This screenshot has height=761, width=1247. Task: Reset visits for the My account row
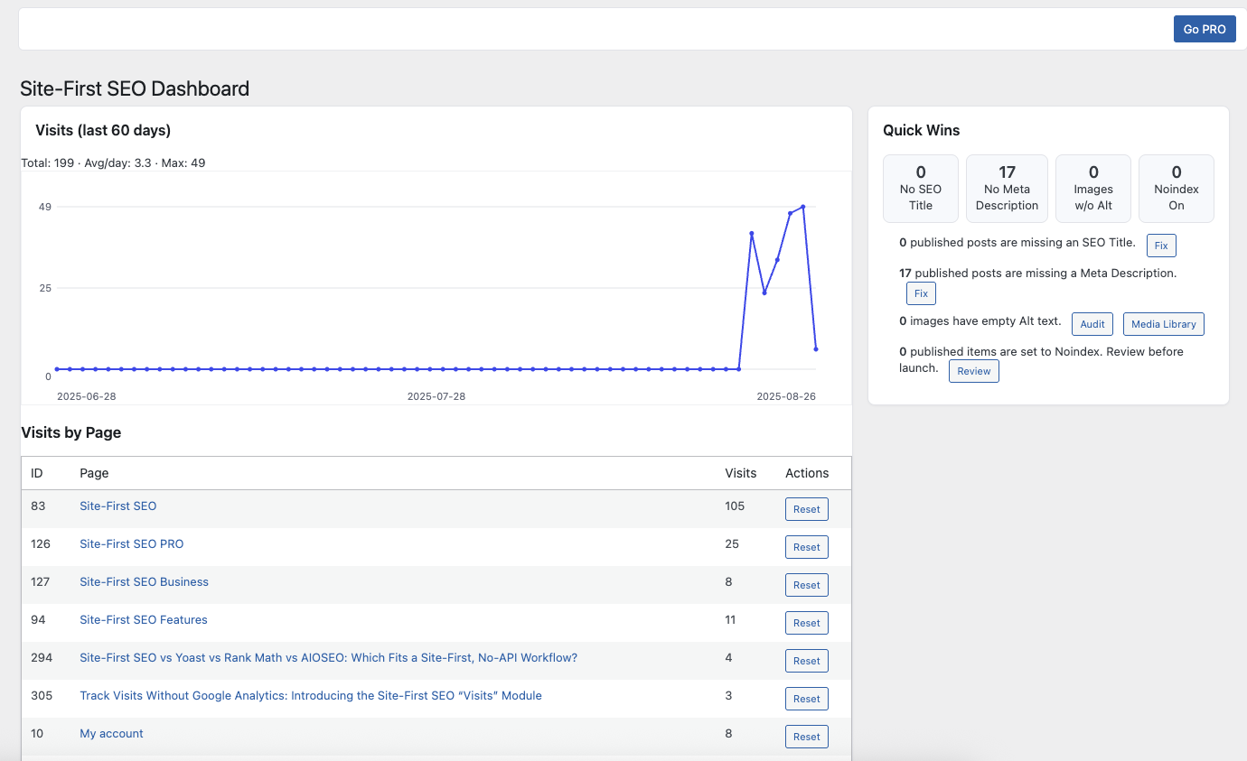806,737
